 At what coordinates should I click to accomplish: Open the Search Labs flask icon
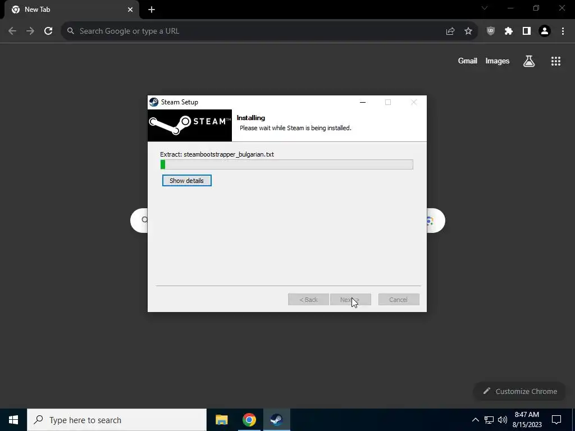(529, 61)
